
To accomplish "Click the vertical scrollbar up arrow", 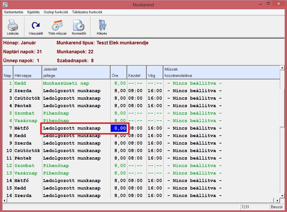I will 282,68.
